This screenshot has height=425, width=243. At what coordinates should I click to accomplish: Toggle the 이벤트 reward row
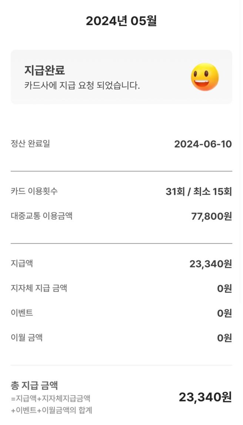[x=121, y=313]
